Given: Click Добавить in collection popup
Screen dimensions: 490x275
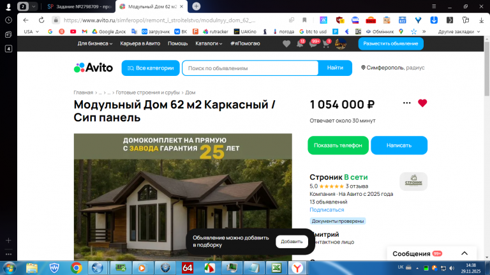Looking at the screenshot, I should [292, 242].
